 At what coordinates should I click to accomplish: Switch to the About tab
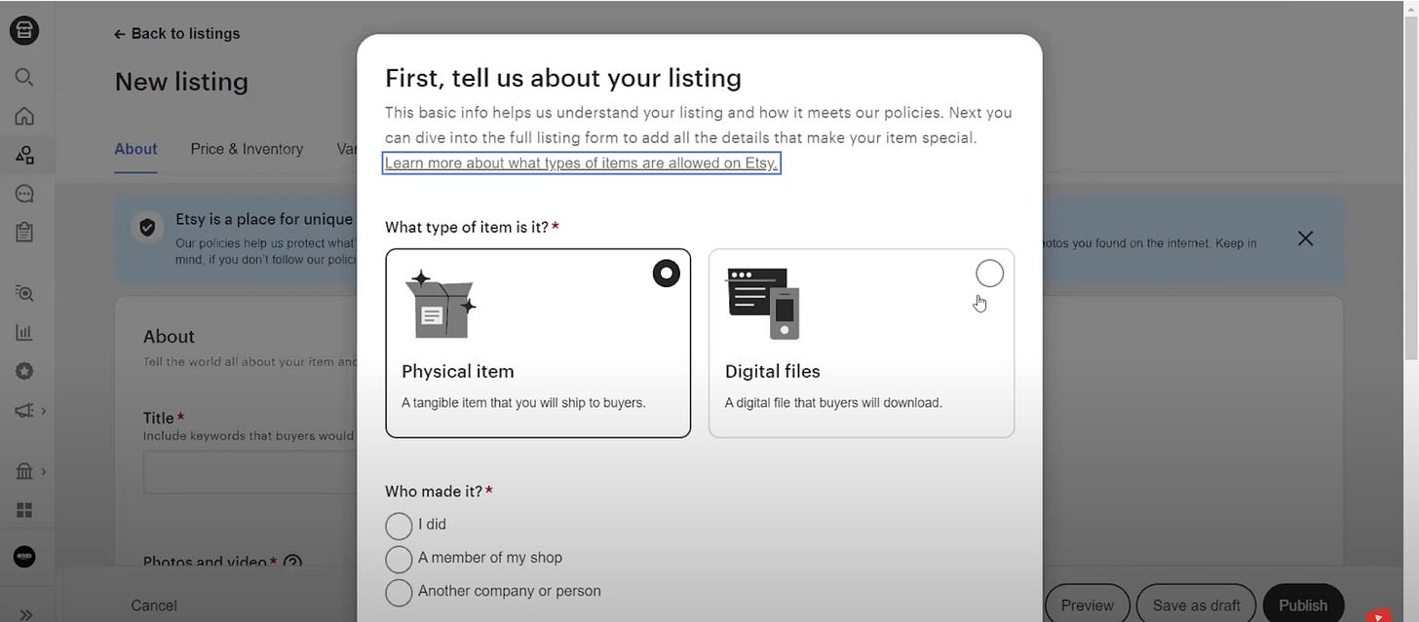[135, 149]
